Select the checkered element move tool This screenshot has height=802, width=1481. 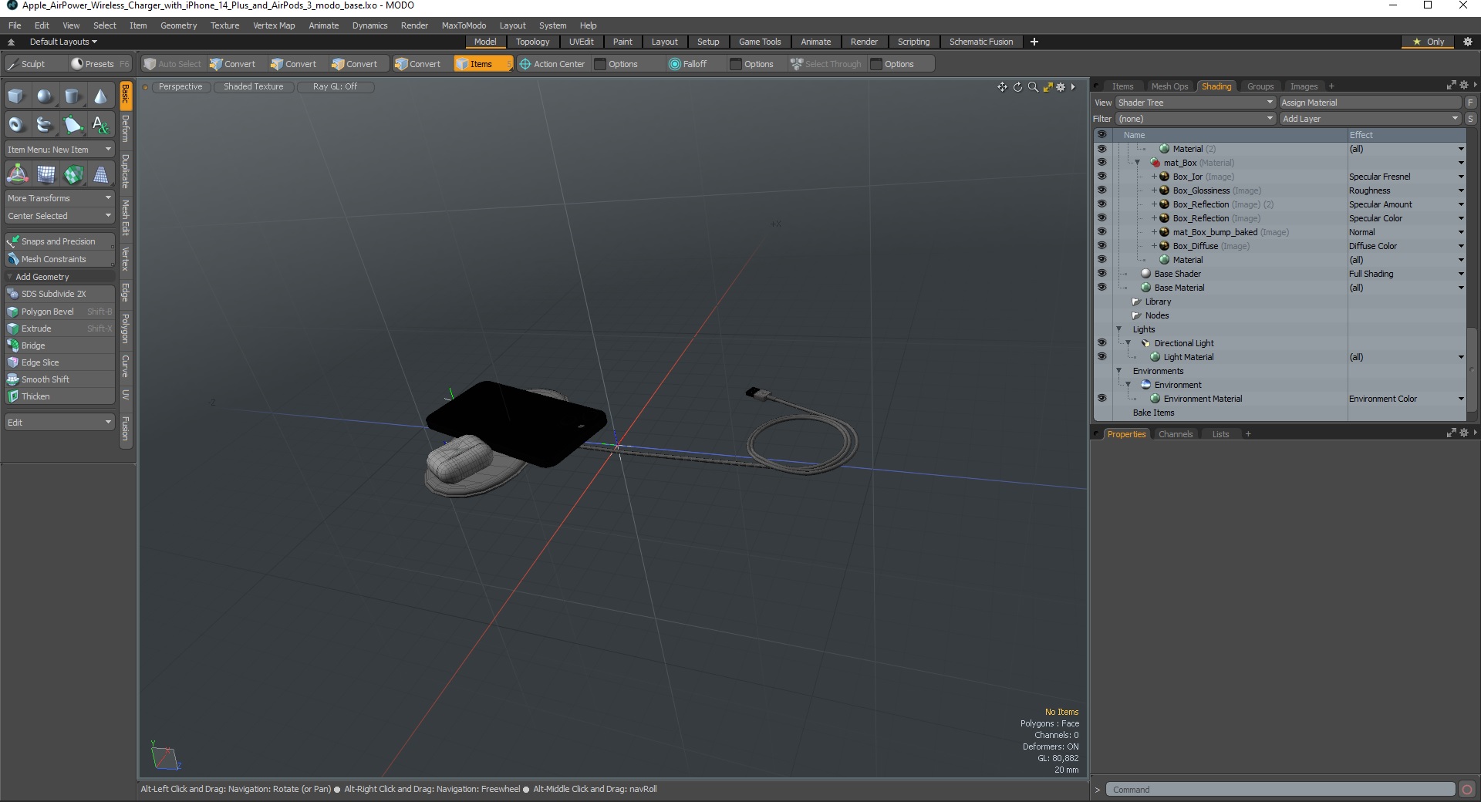tap(73, 174)
